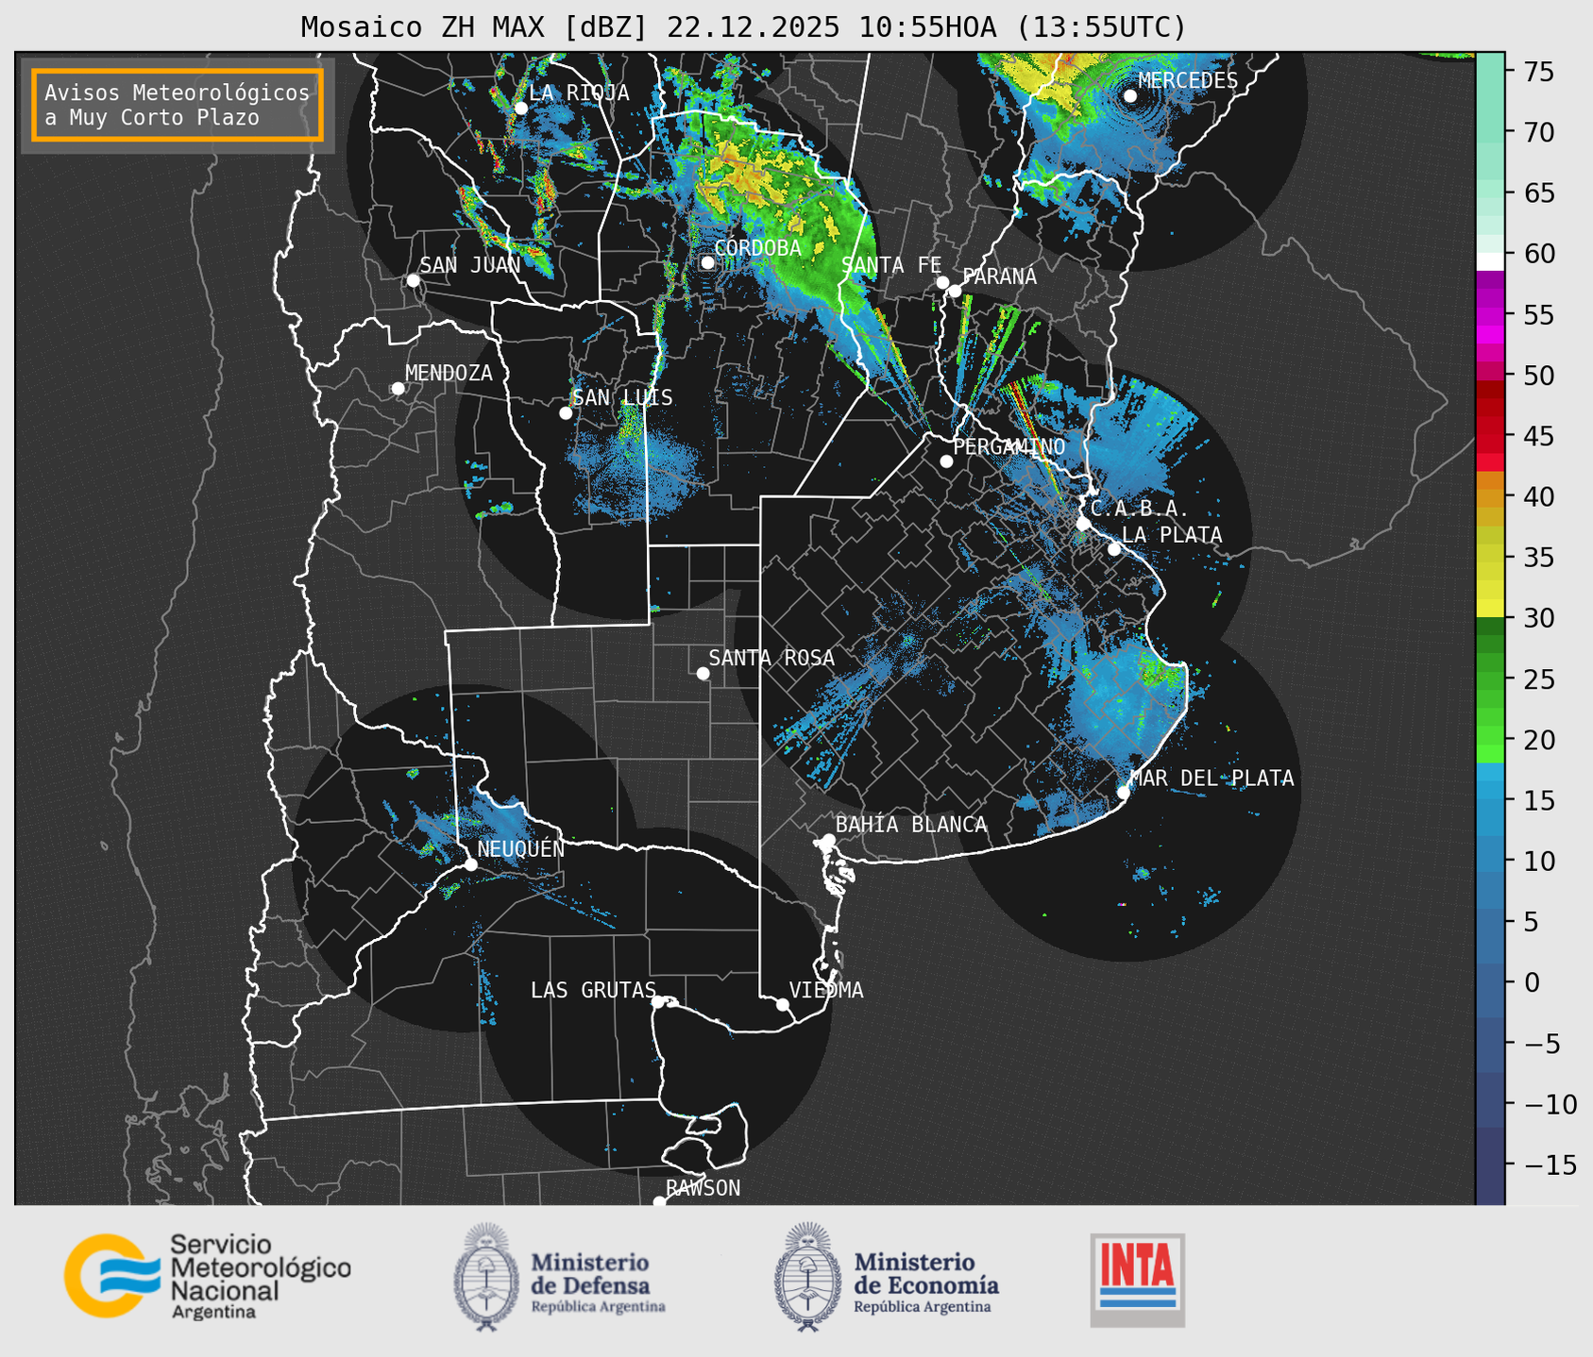The height and width of the screenshot is (1357, 1593).
Task: Click the SAN LUIS label
Action: pos(623,398)
